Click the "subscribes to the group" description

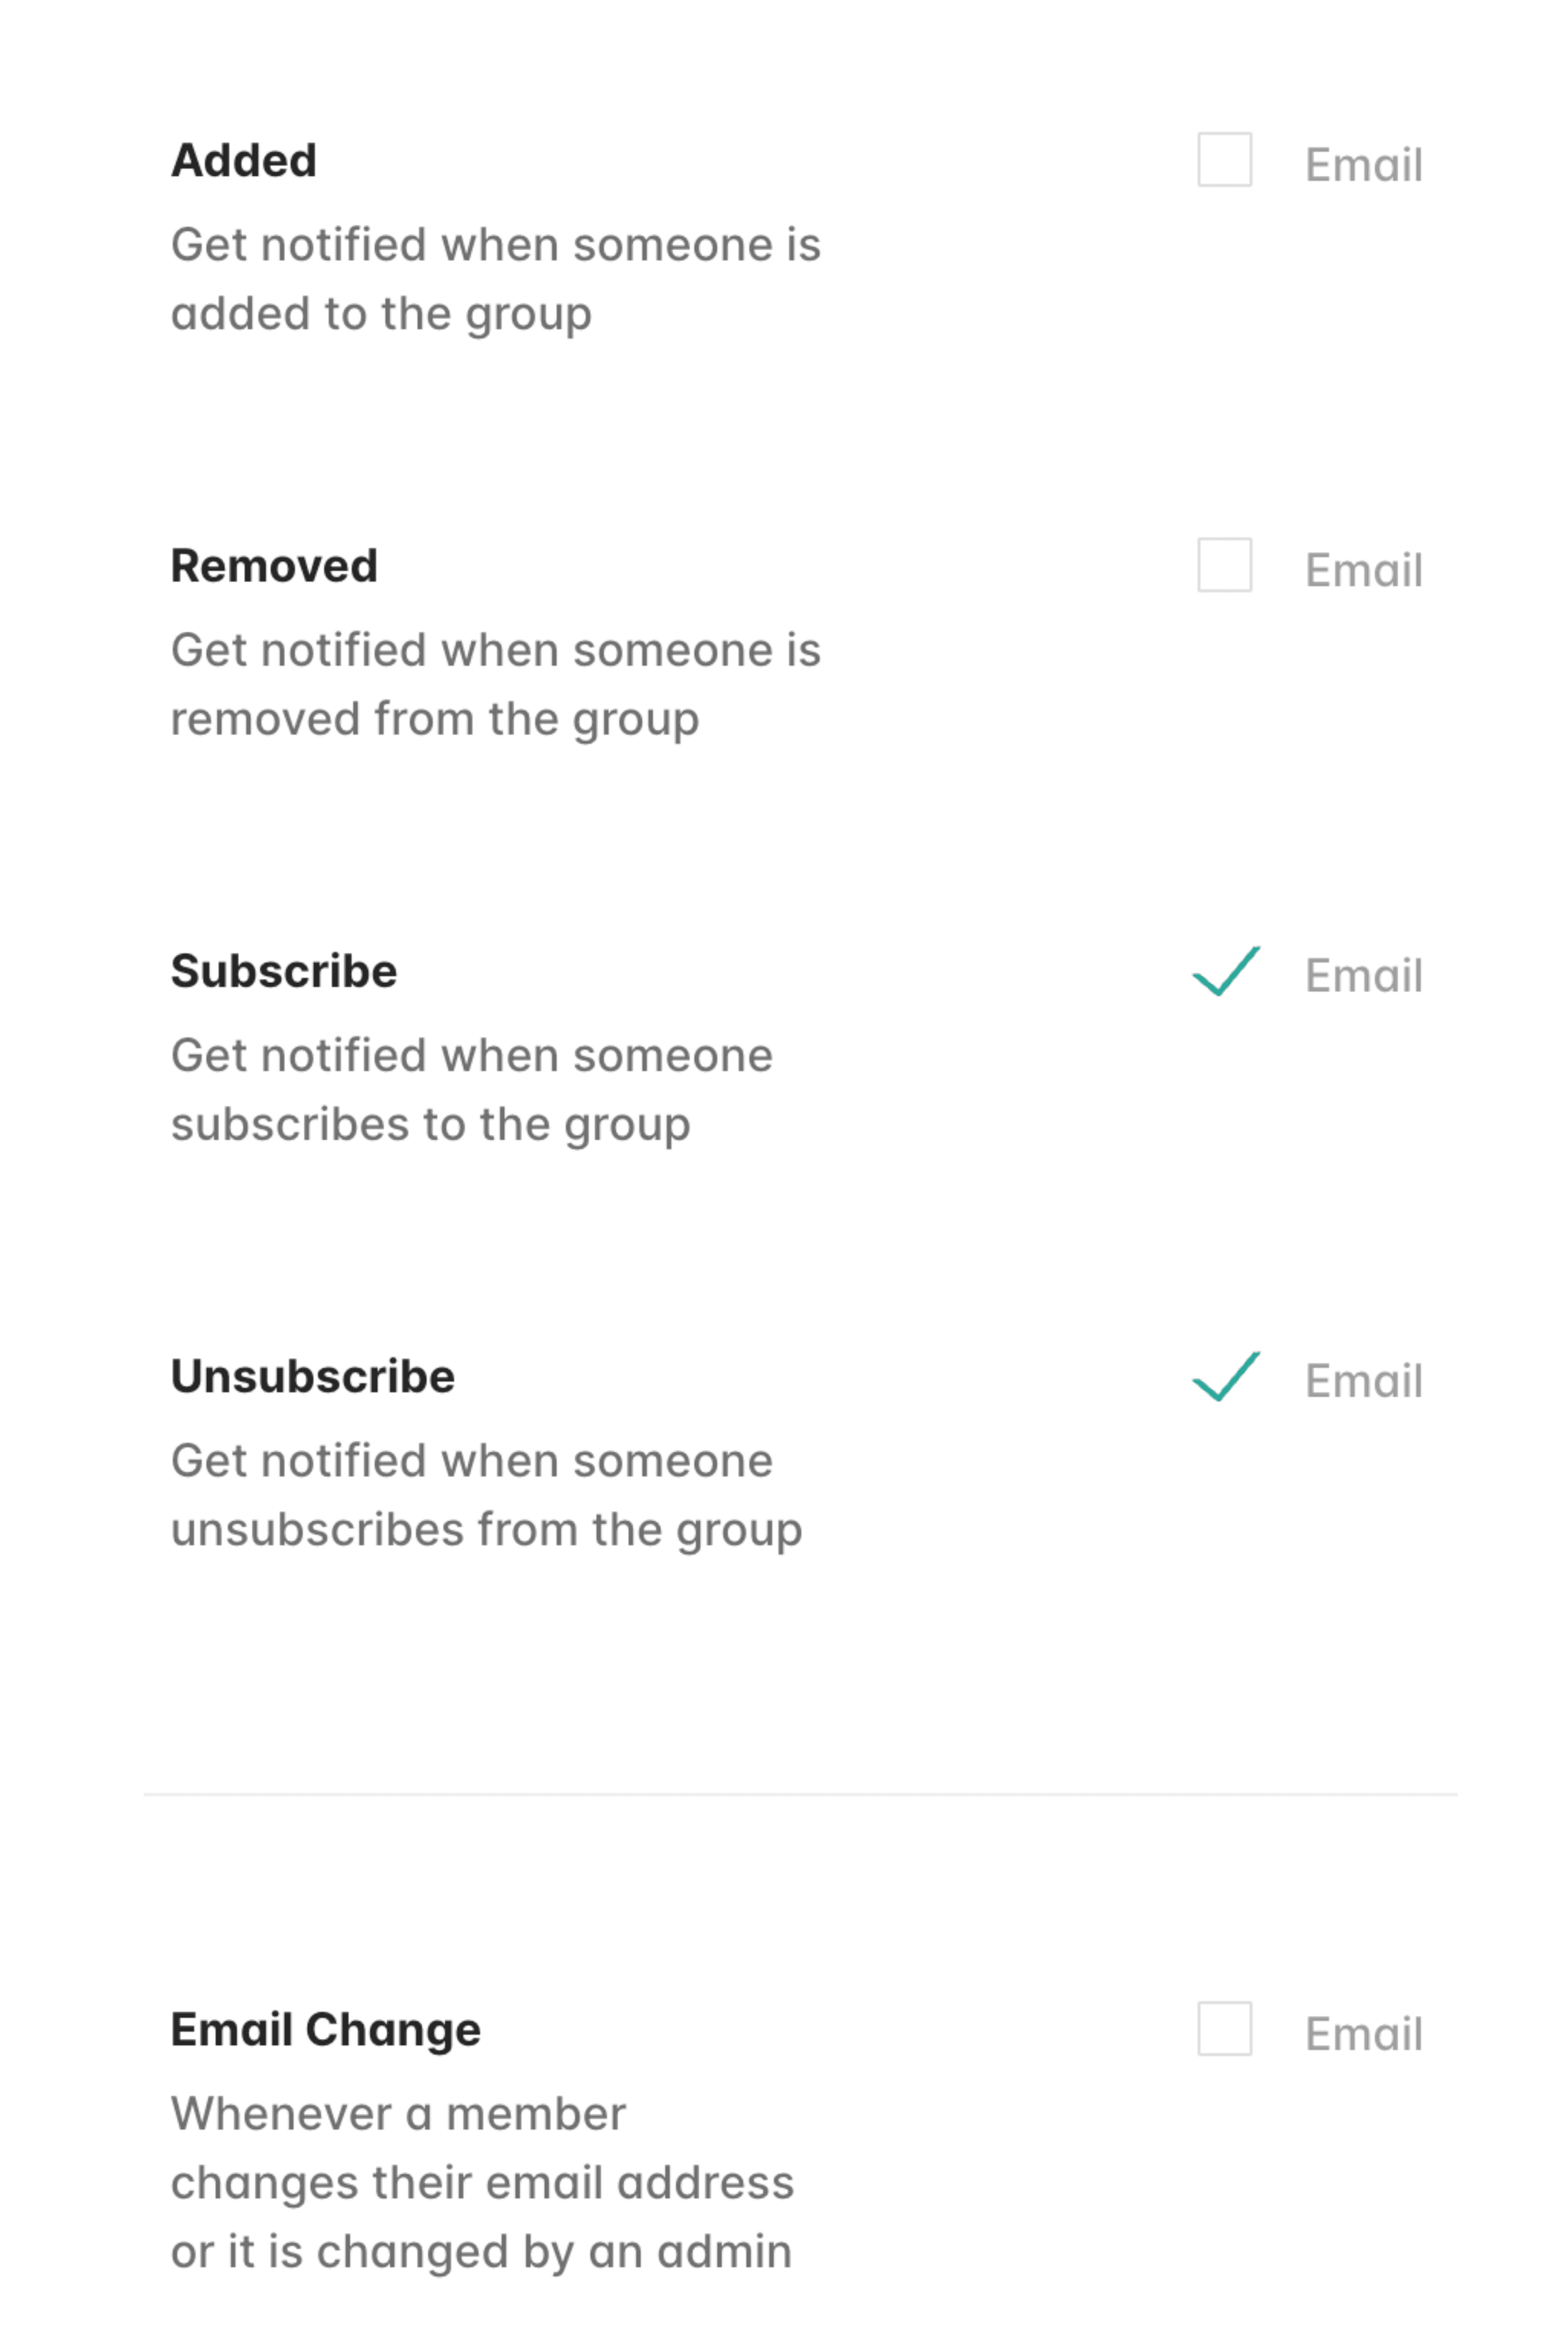[430, 1124]
